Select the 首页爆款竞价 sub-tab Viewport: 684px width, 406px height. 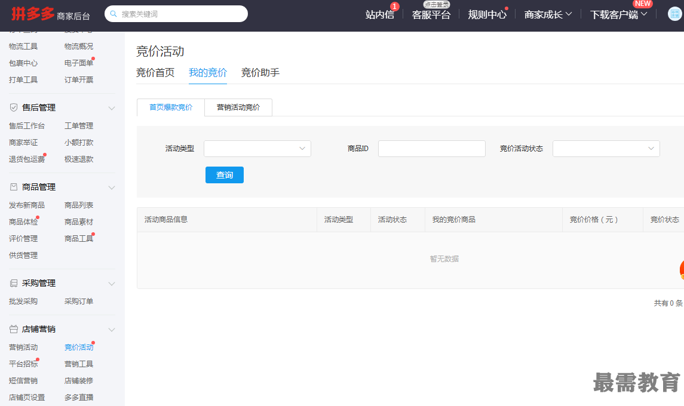pyautogui.click(x=171, y=107)
